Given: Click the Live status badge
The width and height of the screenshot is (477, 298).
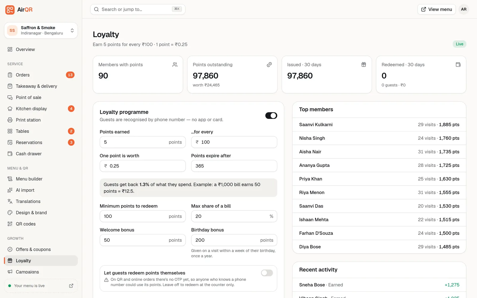Looking at the screenshot, I should [459, 44].
